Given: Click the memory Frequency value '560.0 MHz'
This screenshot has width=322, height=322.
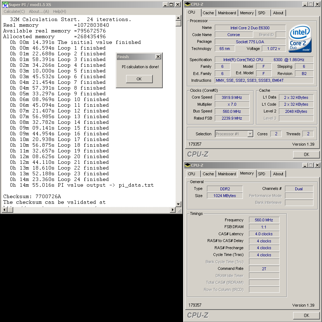Looking at the screenshot, I should [x=264, y=220].
